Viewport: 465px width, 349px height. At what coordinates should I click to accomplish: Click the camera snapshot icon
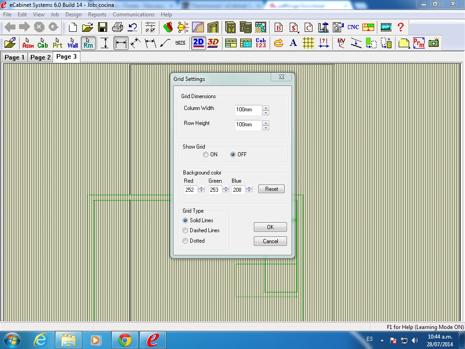point(434,43)
